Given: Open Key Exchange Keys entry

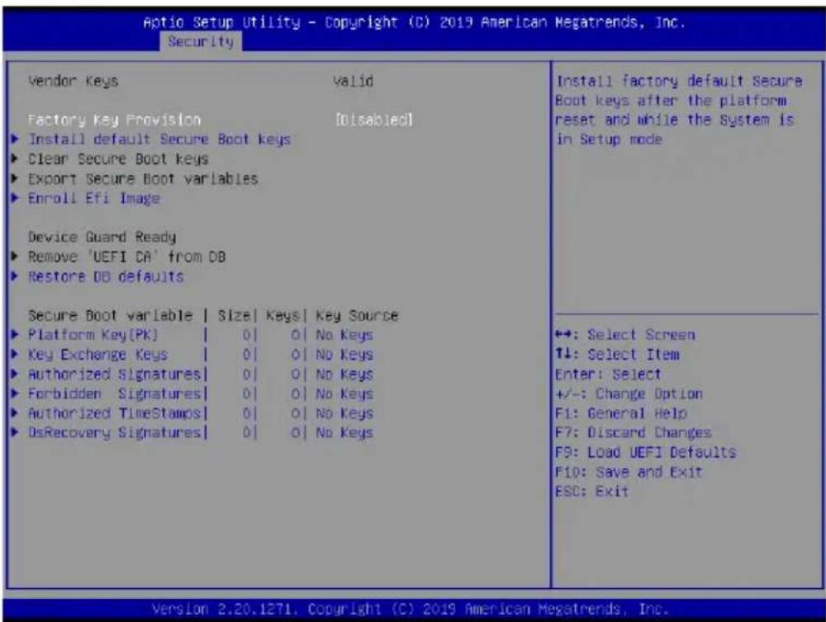Looking at the screenshot, I should point(97,355).
